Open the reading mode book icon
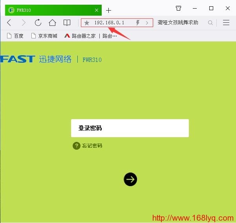The image size is (236, 223). click(x=67, y=23)
